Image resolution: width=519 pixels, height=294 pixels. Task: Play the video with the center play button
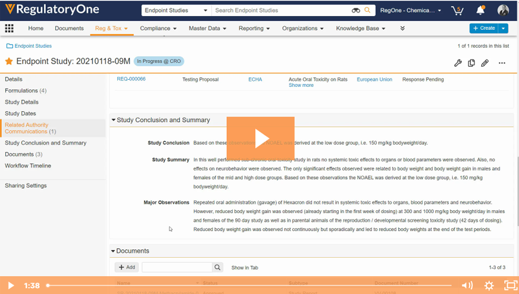tap(260, 138)
